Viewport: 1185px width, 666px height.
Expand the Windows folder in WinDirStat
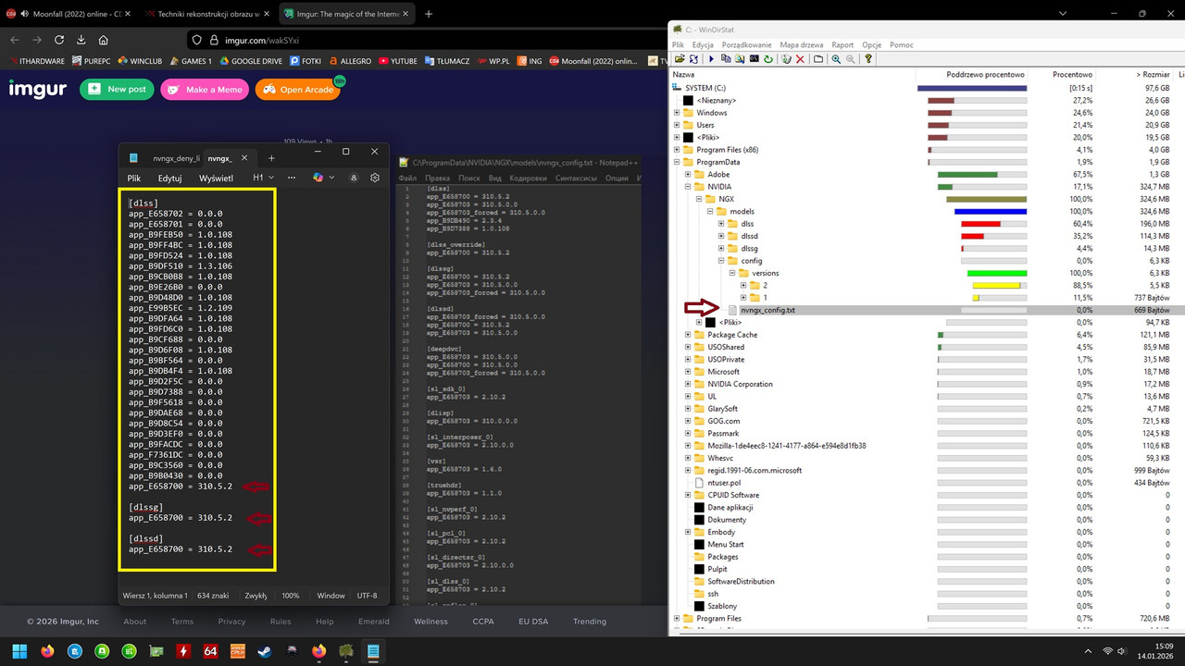pyautogui.click(x=677, y=113)
